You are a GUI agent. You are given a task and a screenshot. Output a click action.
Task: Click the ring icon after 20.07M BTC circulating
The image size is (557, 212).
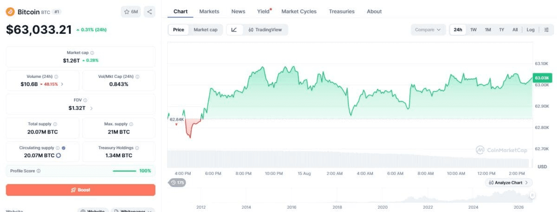coord(58,155)
